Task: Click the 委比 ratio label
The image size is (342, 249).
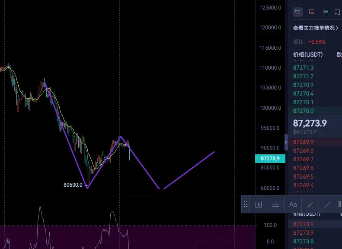Action: click(299, 42)
